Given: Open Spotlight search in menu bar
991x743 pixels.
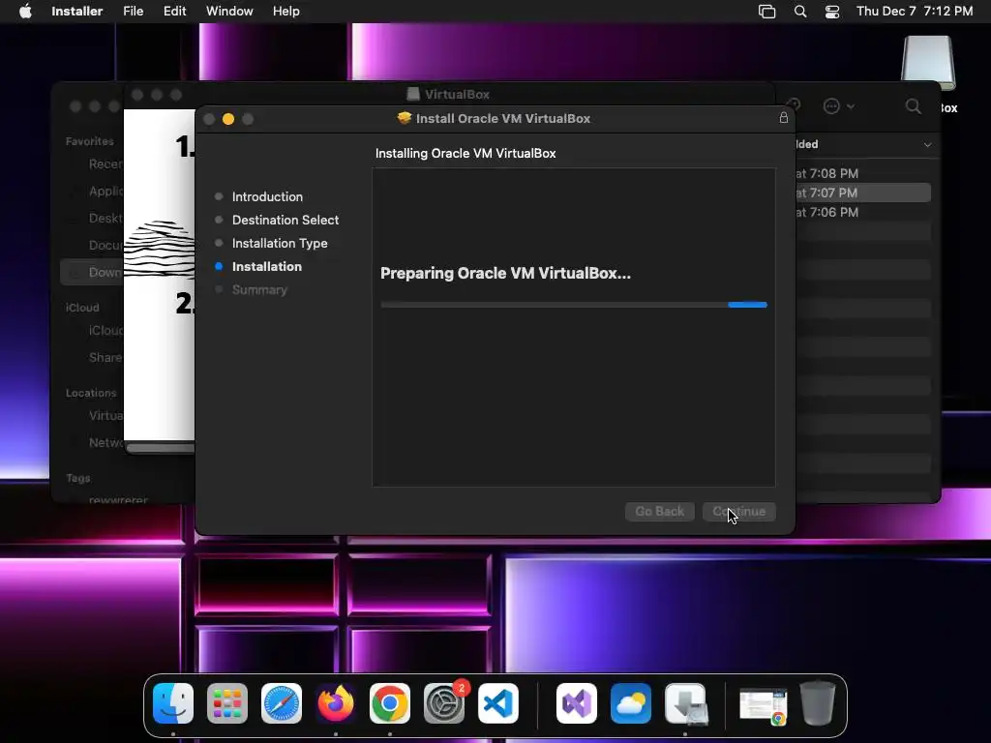Looking at the screenshot, I should pyautogui.click(x=800, y=12).
